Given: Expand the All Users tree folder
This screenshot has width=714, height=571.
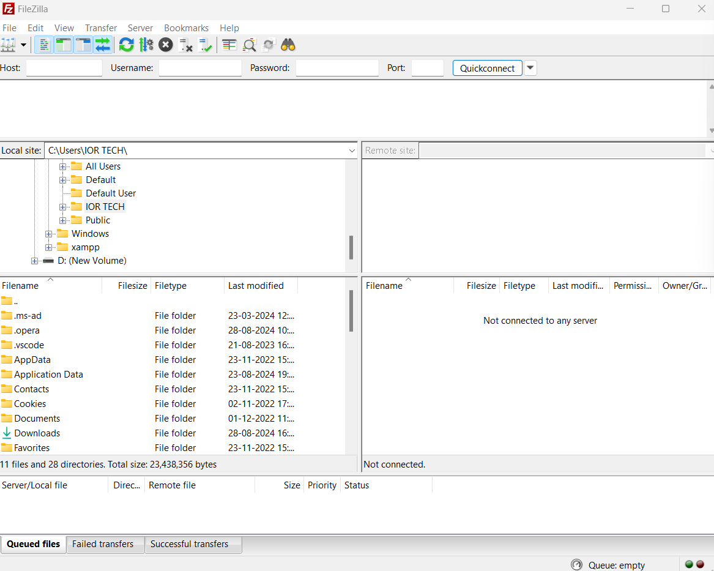Looking at the screenshot, I should click(x=62, y=166).
